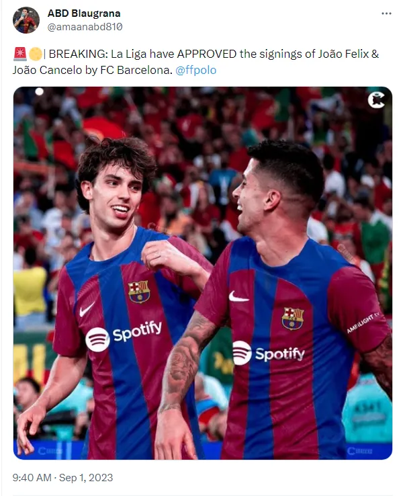399x496 pixels.
Task: Click the white watermark logo atop photo
Action: [x=376, y=99]
